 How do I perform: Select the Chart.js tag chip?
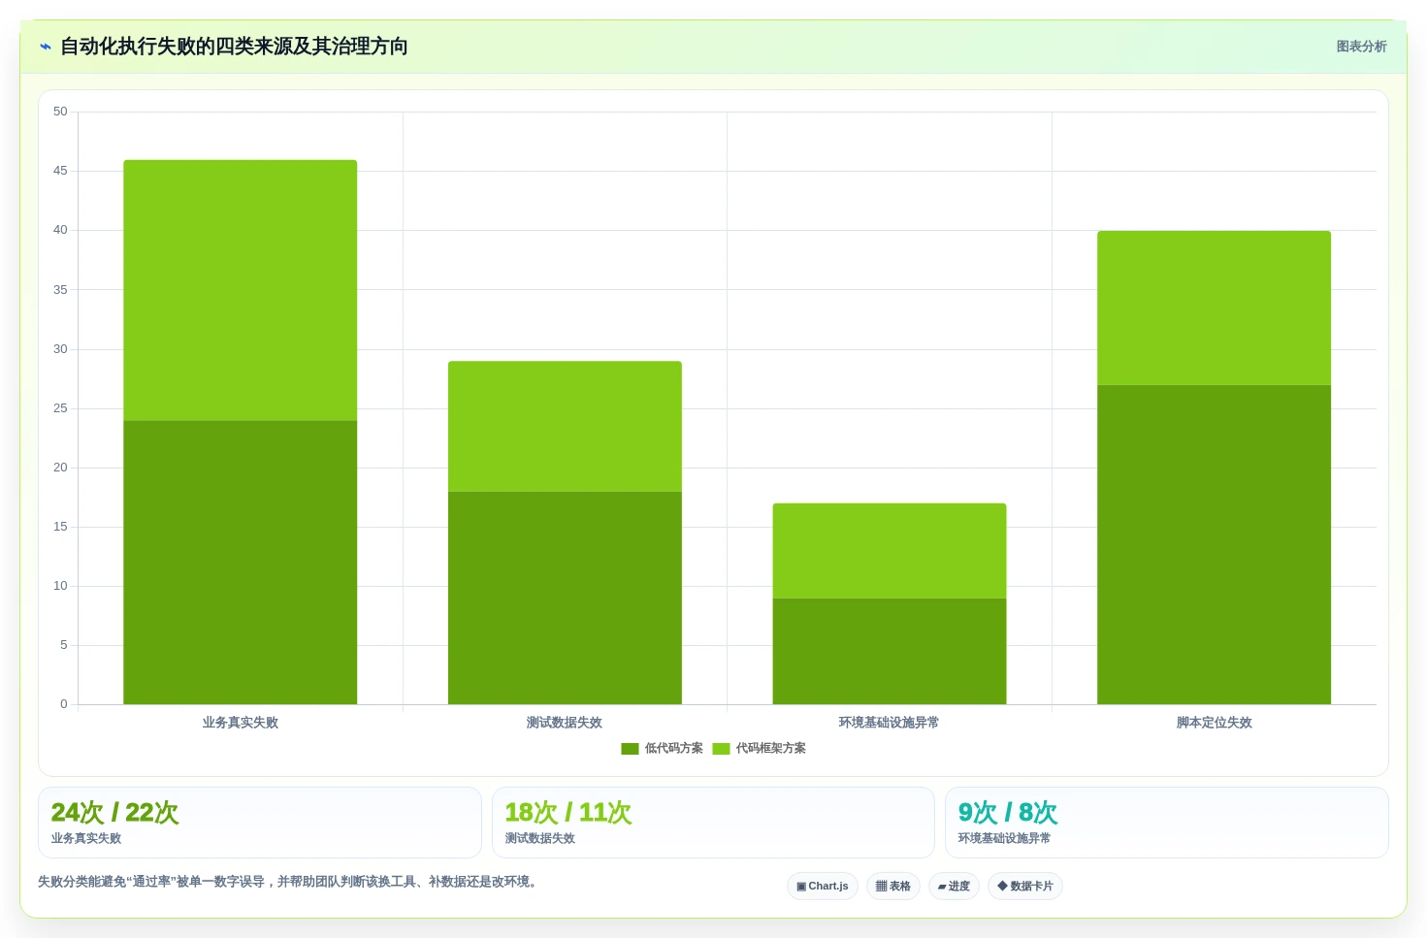pos(823,886)
